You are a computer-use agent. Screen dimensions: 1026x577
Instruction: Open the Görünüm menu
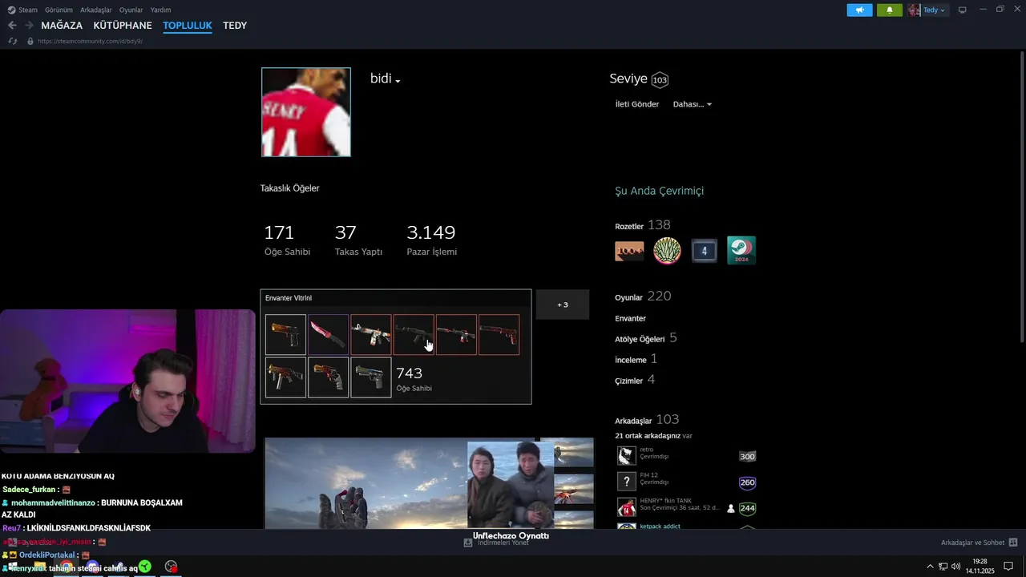(x=59, y=10)
